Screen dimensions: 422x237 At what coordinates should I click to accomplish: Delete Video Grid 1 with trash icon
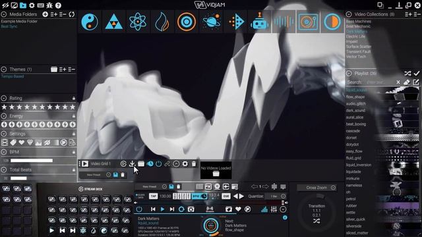click(194, 164)
